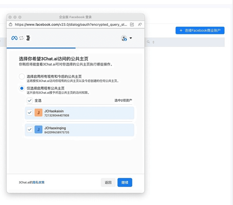233x205 pixels.
Task: Select only current pages radio option
Action: [x=22, y=88]
